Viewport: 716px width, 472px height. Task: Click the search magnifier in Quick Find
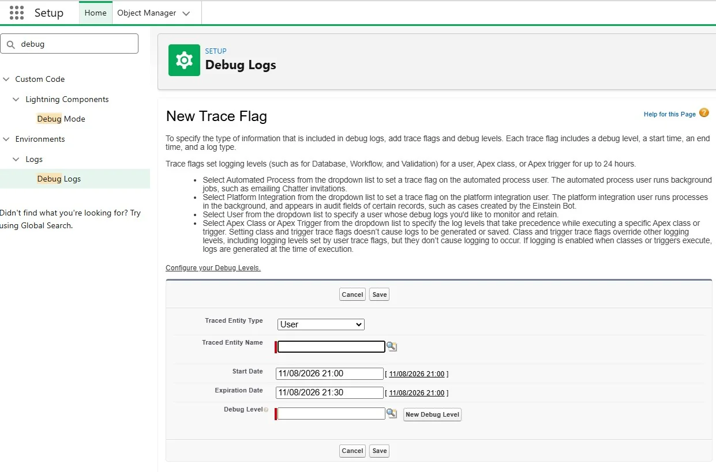11,44
